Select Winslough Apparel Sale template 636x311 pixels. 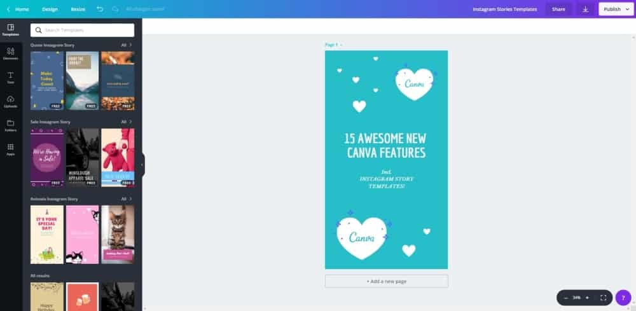point(82,158)
